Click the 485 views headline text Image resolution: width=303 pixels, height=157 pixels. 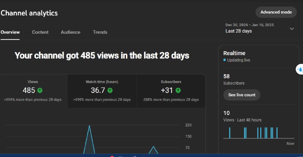(102, 56)
